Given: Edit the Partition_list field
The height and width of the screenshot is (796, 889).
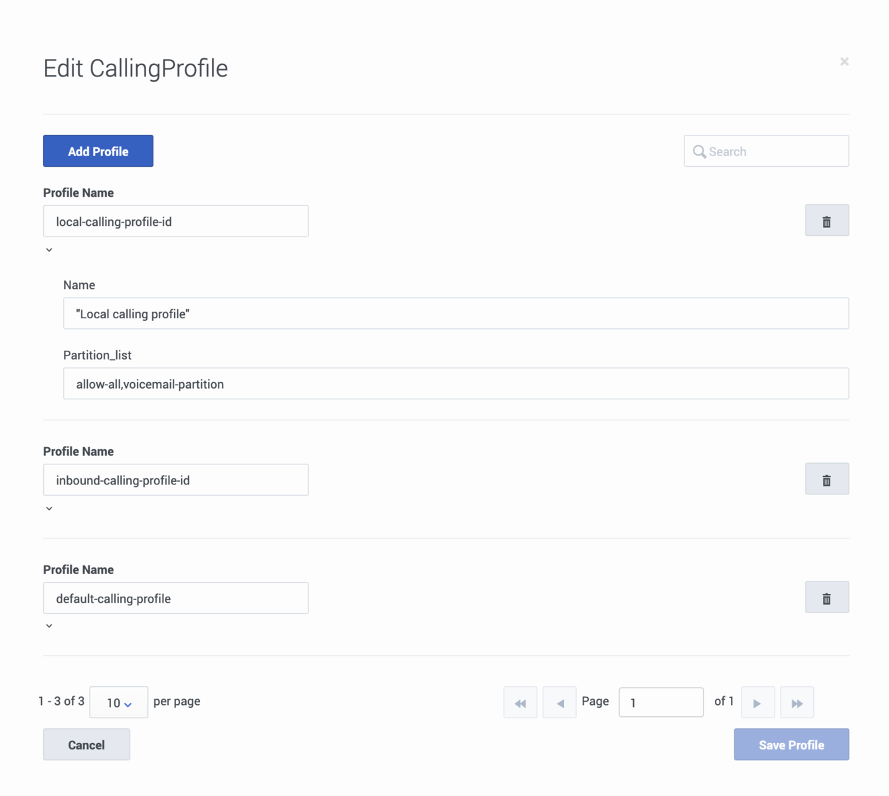Looking at the screenshot, I should tap(456, 383).
